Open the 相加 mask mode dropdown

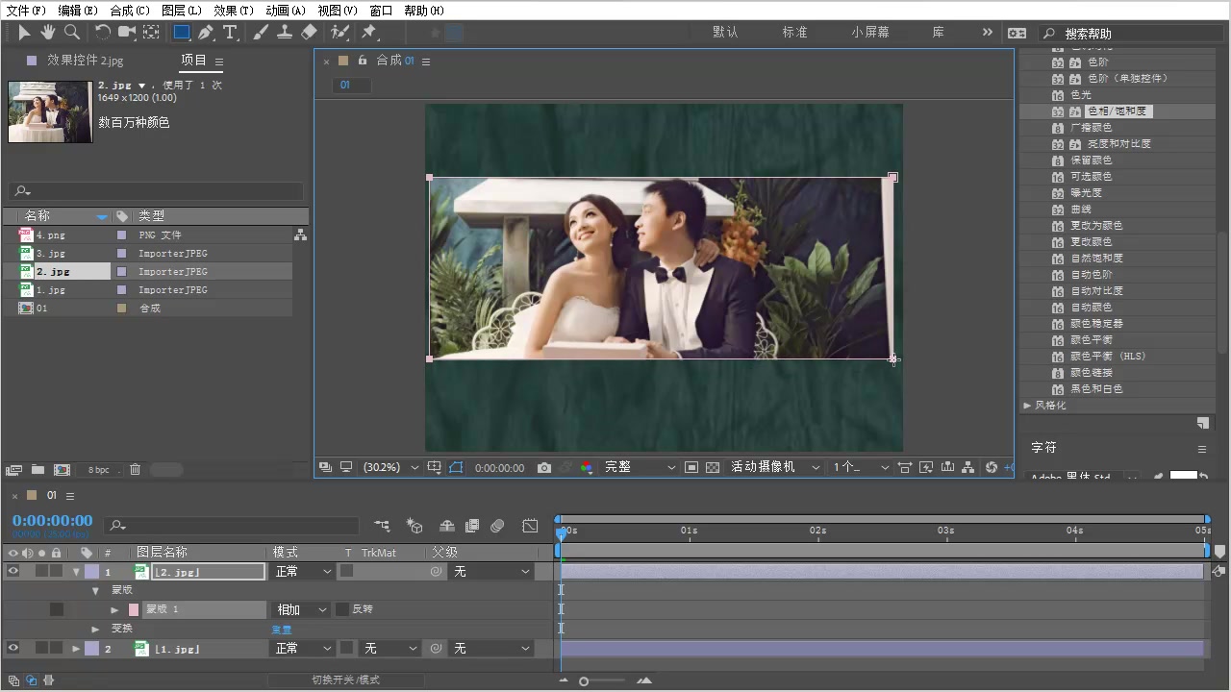click(302, 609)
